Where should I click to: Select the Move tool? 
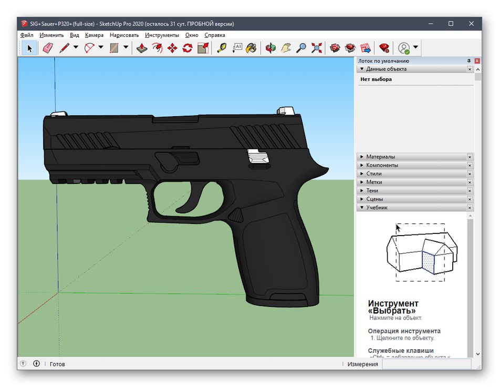172,48
